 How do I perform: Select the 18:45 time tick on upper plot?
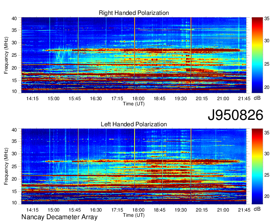tap(160, 99)
